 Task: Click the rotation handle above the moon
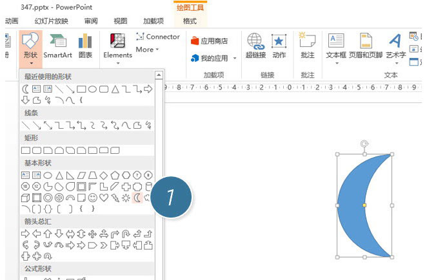(x=364, y=144)
